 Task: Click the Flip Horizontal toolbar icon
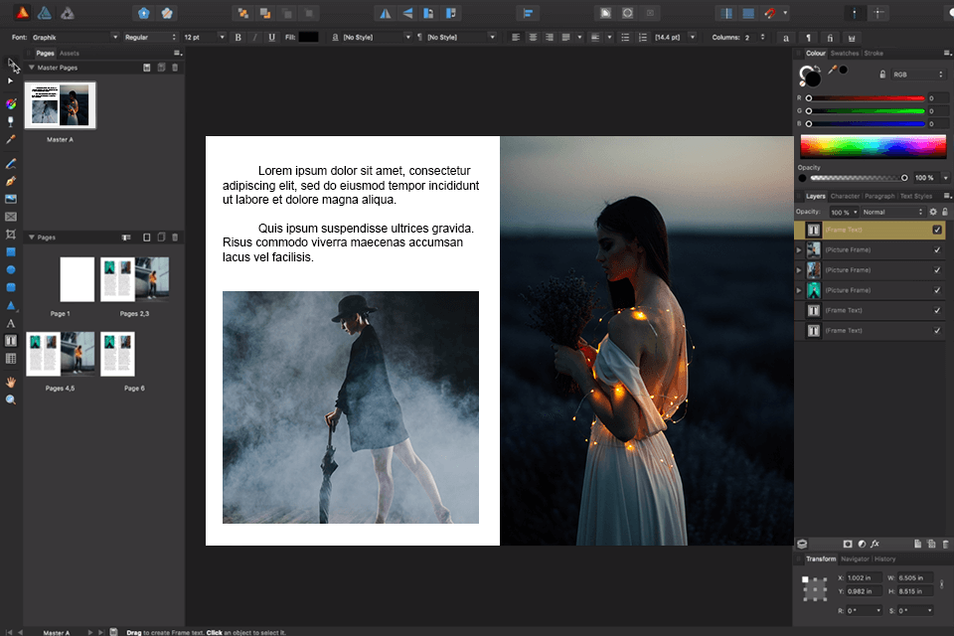pos(386,13)
